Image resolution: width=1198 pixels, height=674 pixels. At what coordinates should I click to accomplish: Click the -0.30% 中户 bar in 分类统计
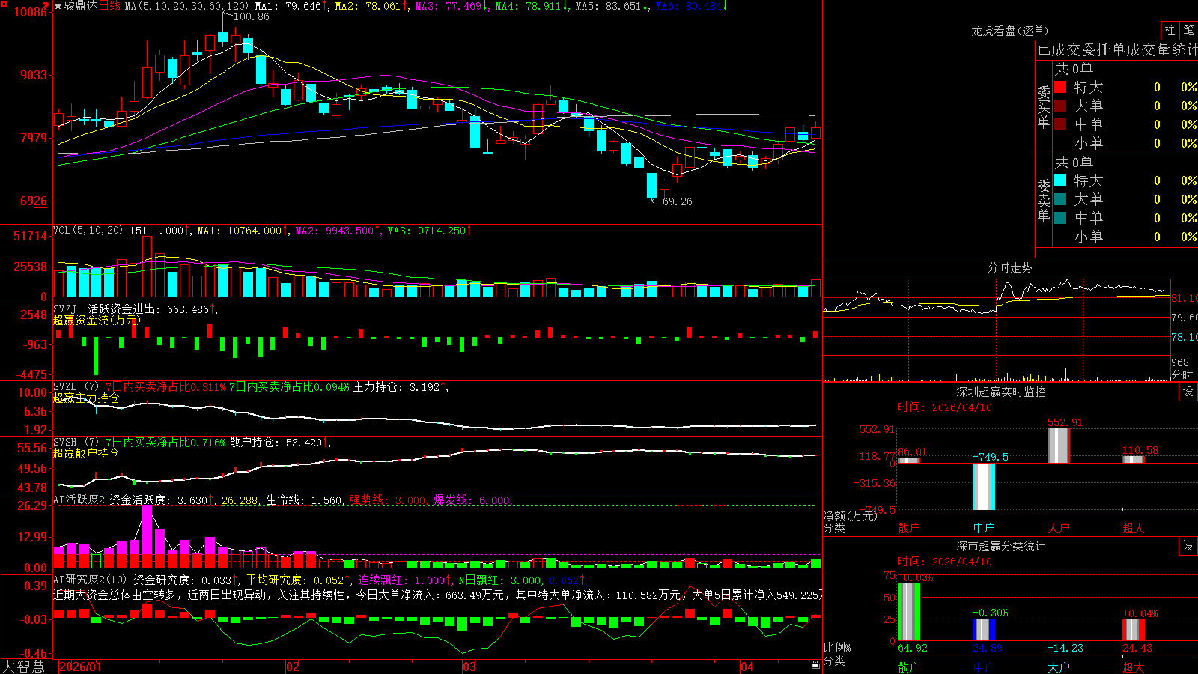[984, 630]
